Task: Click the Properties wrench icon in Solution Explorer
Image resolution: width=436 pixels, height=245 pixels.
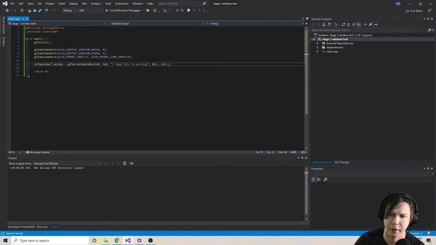Action: [x=371, y=24]
